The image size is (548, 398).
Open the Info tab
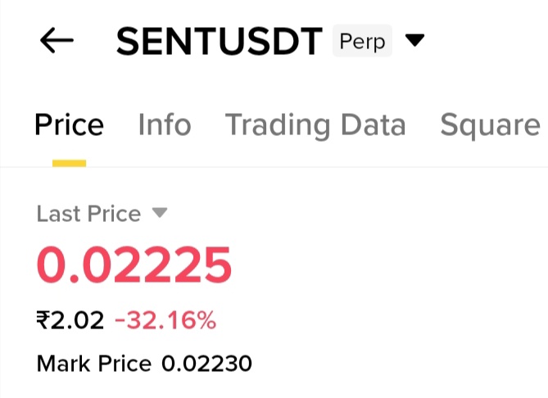point(164,125)
